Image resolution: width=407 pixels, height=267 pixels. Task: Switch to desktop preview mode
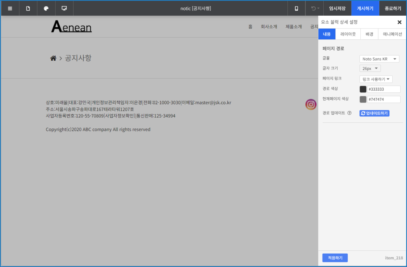pos(64,8)
